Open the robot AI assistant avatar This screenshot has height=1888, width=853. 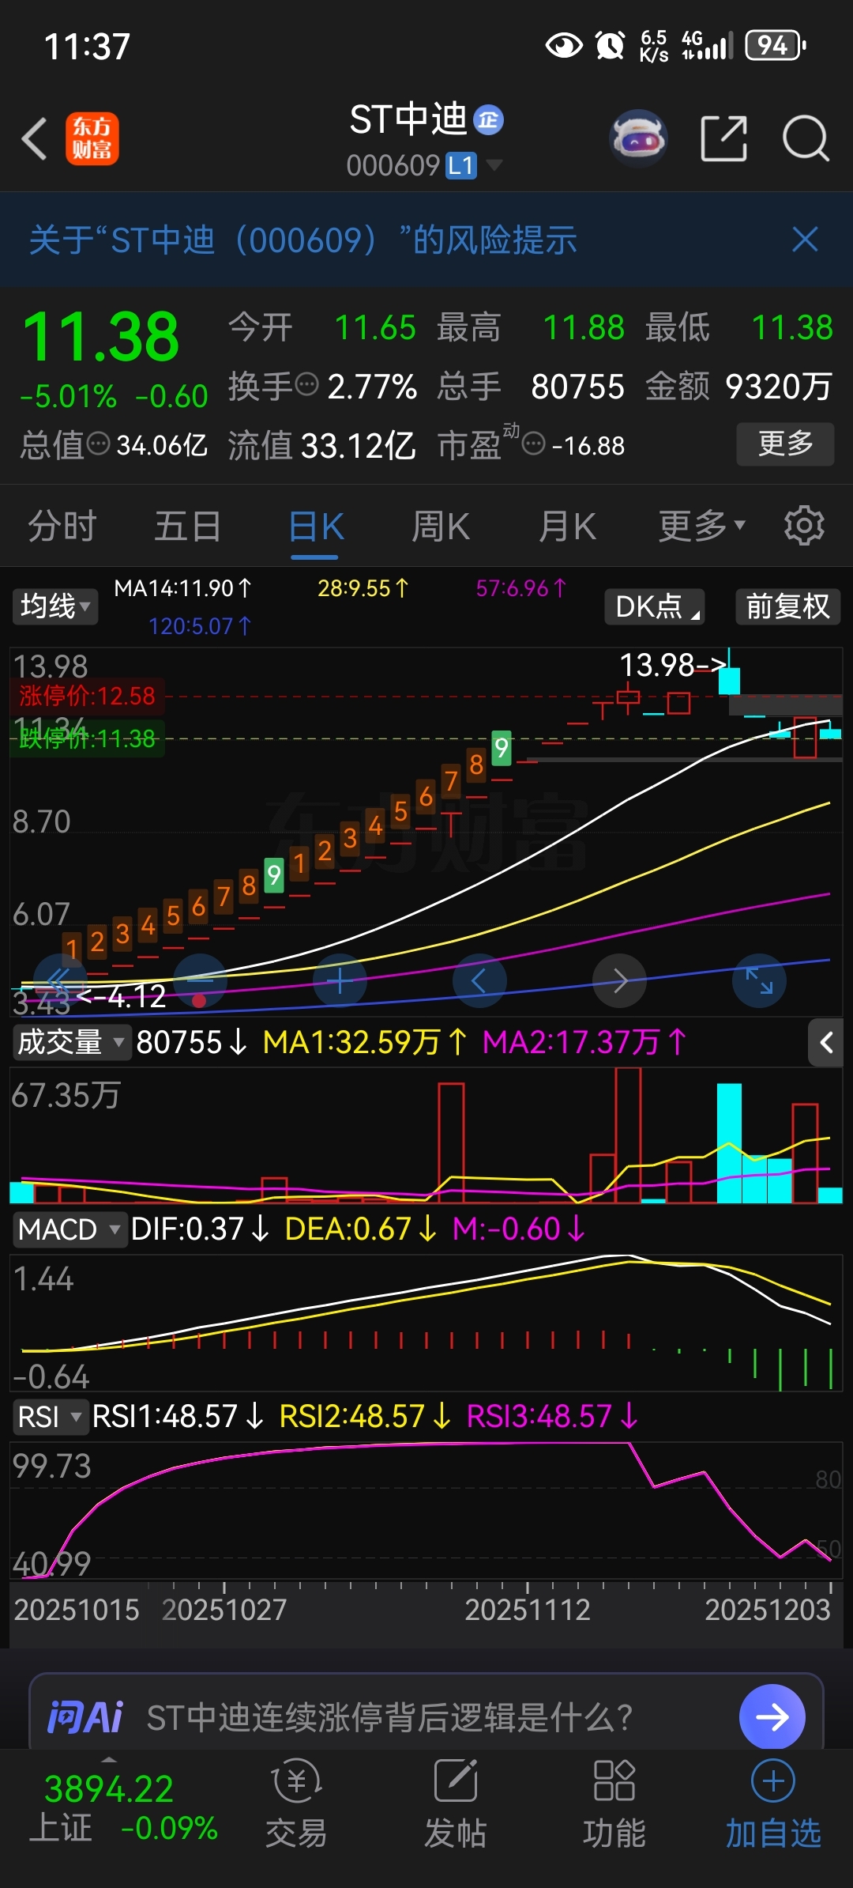tap(639, 138)
